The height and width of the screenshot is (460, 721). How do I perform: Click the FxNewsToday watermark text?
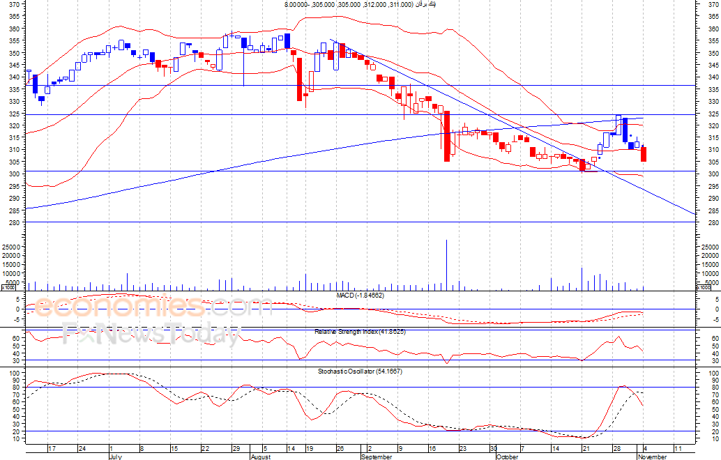pyautogui.click(x=150, y=335)
